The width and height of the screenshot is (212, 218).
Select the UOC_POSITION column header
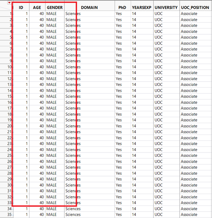pos(195,8)
